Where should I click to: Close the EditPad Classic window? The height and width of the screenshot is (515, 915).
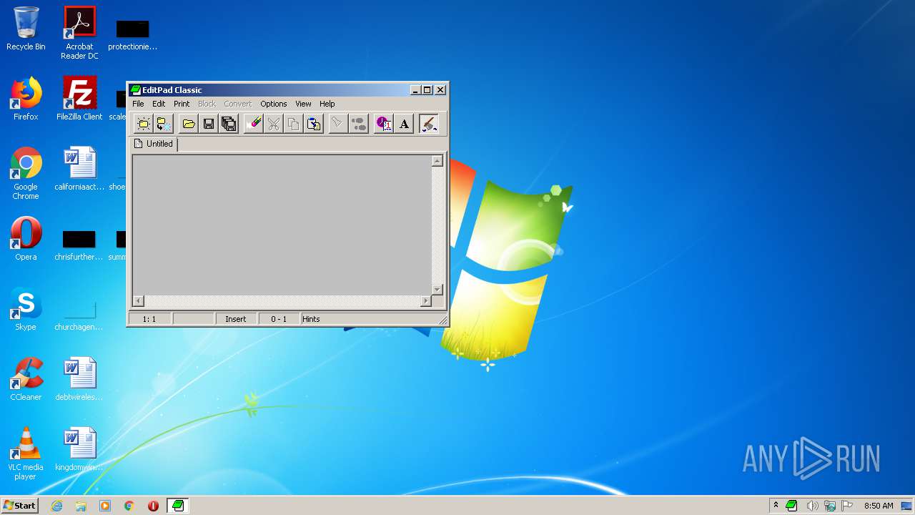[440, 90]
